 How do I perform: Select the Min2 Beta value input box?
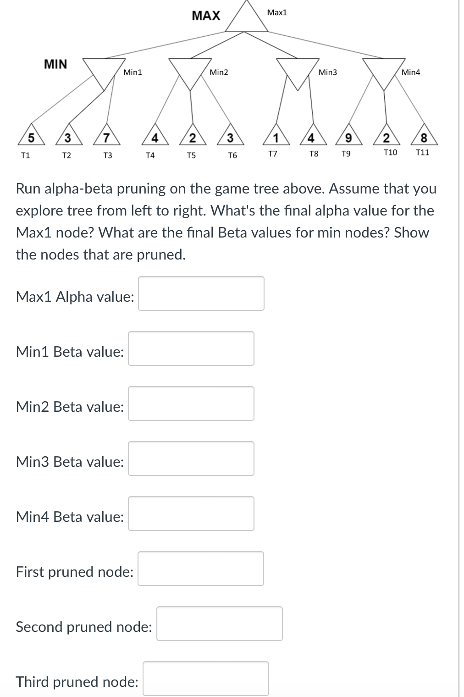point(191,404)
